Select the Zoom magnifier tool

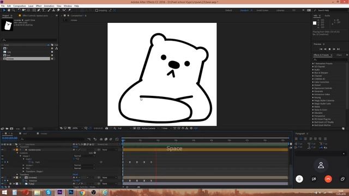coord(14,10)
